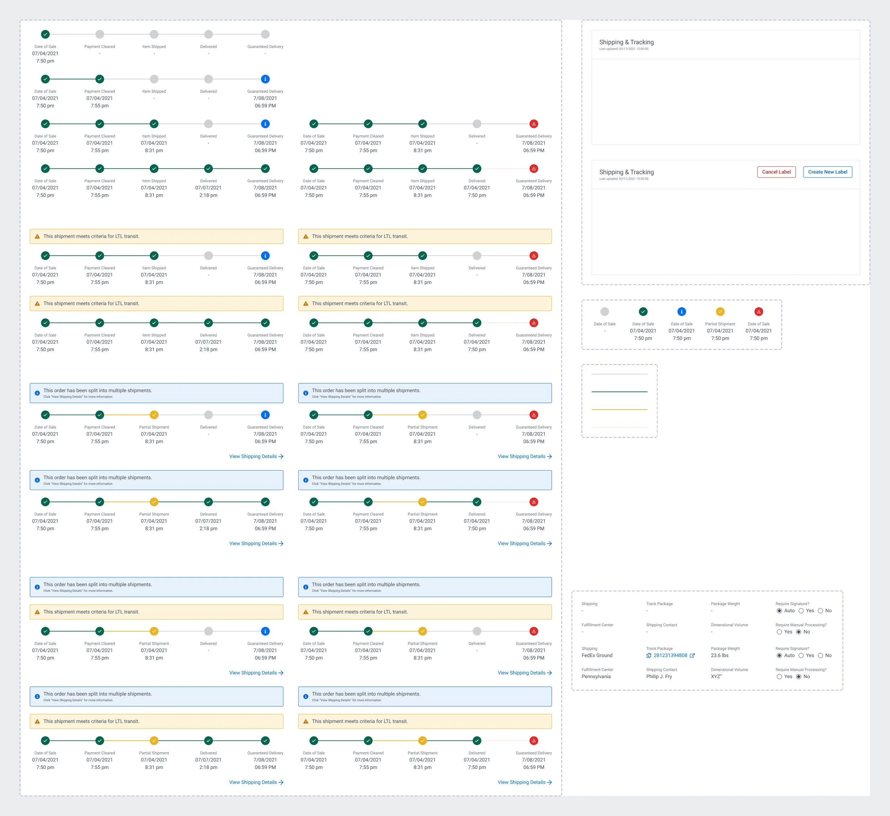
Task: Click the Cancel Label button
Action: click(x=776, y=172)
